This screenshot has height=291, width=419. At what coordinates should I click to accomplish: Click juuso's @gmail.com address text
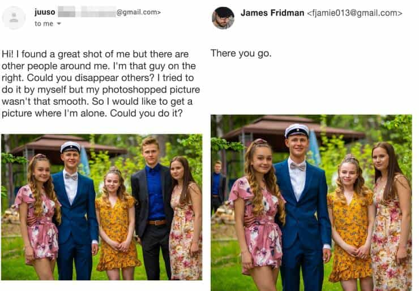tap(138, 12)
